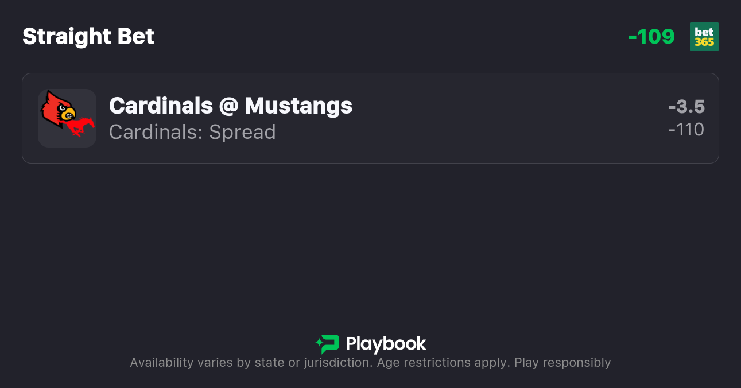The image size is (741, 388).
Task: Click the -110 odds under the spread
Action: [x=687, y=130]
